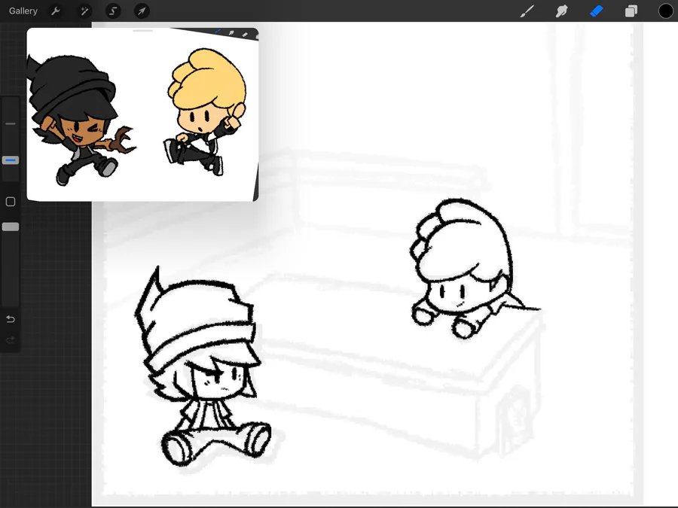Viewport: 678px width, 508px height.
Task: Open the Actions wrench menu
Action: (55, 11)
